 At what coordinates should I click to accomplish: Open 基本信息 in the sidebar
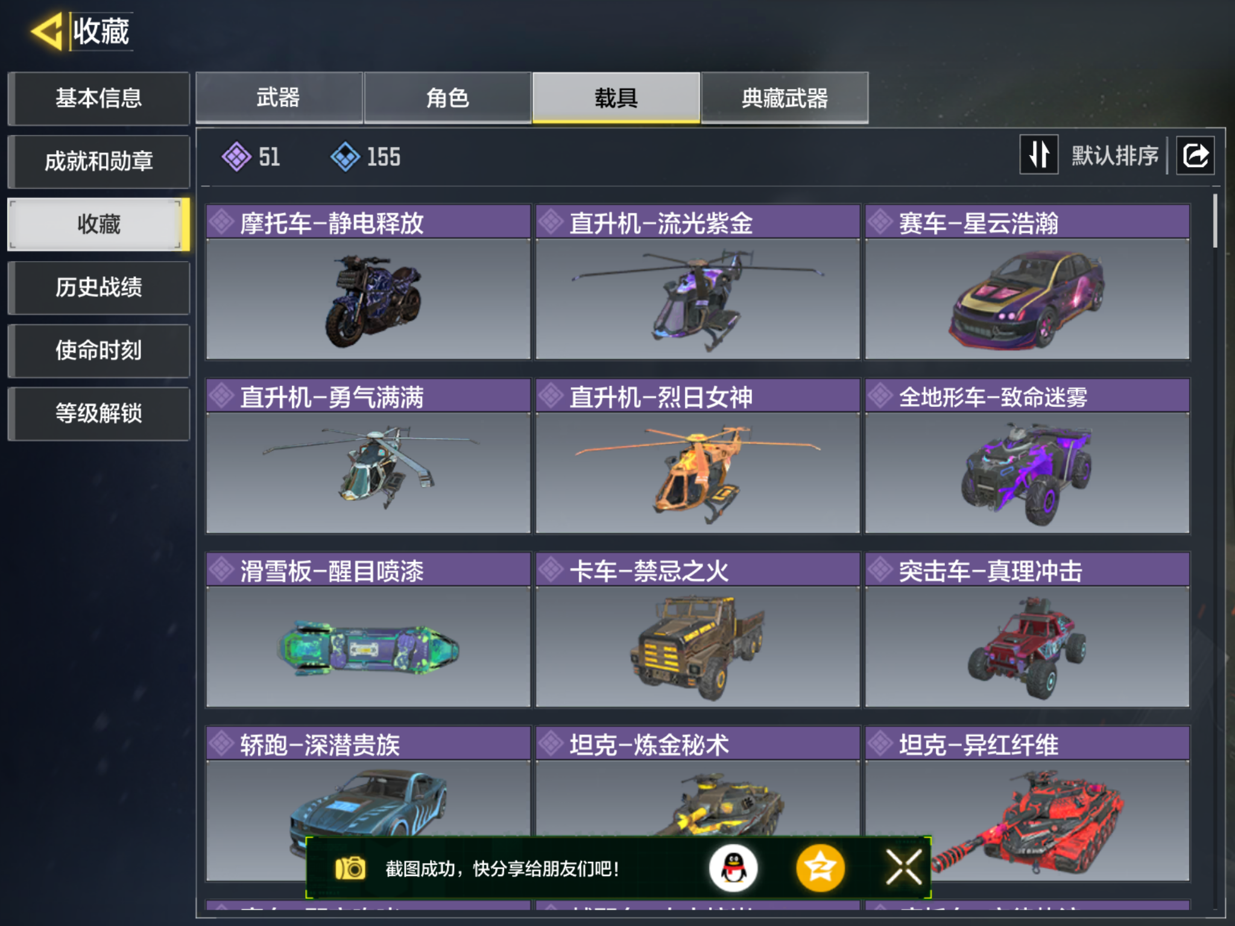coord(99,98)
